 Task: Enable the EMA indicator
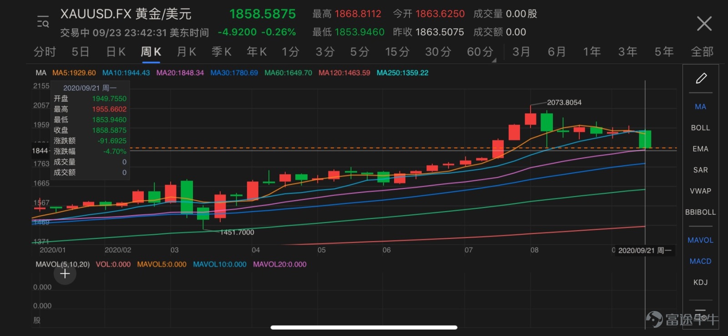point(701,149)
